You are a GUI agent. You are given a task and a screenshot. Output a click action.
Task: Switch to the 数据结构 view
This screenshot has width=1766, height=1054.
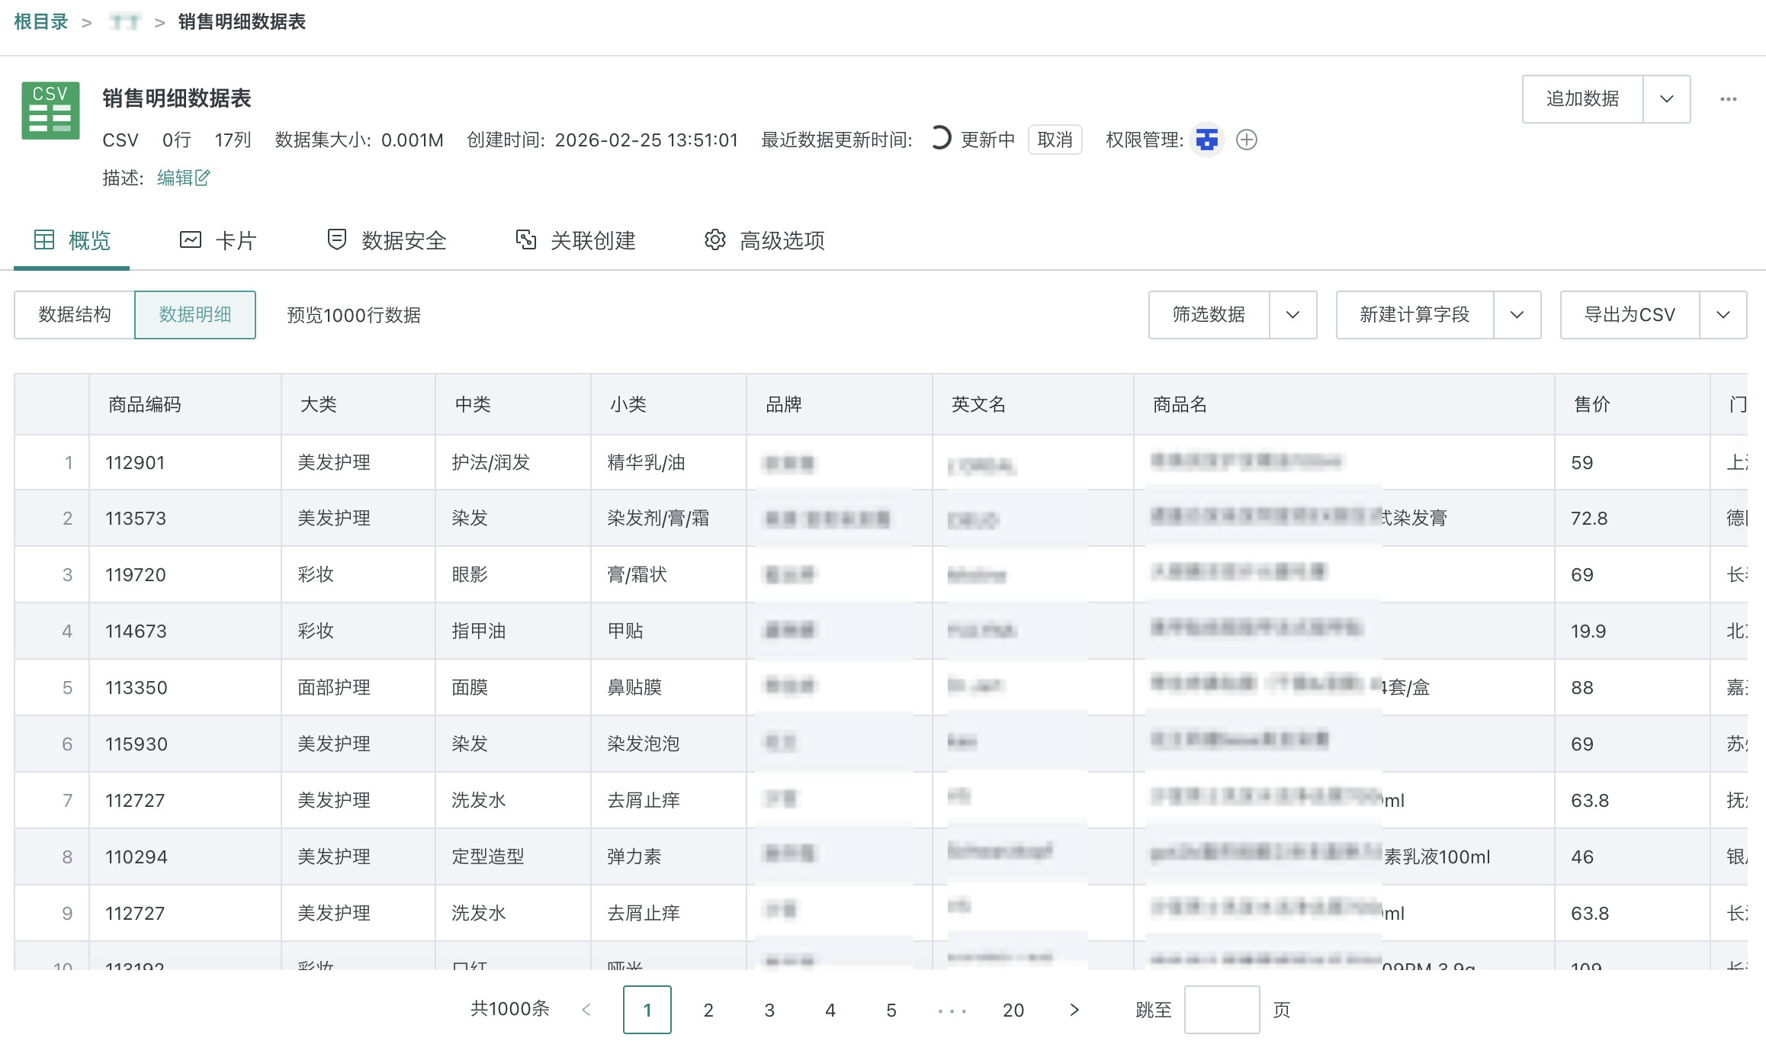(75, 314)
